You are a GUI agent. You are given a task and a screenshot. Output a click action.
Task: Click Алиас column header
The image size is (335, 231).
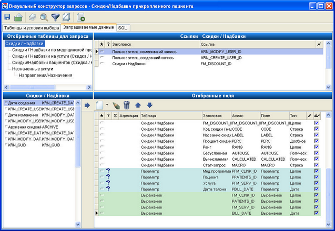pos(246,116)
